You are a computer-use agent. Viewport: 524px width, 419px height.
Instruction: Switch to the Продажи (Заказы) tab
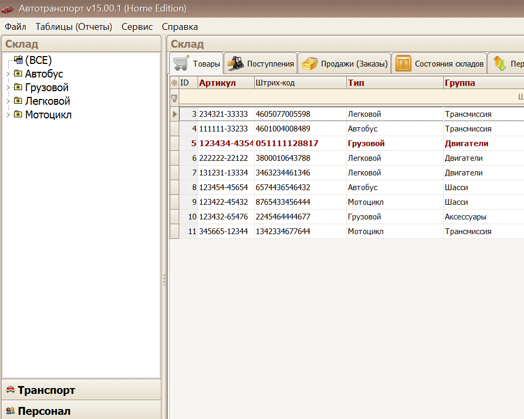point(344,63)
